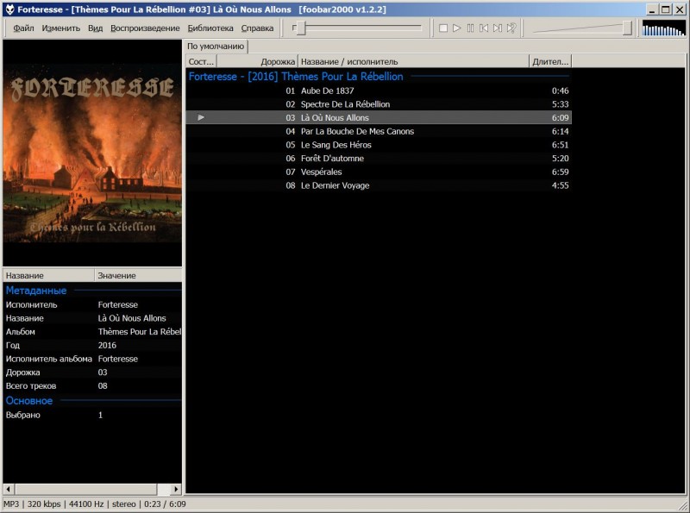The width and height of the screenshot is (690, 513).
Task: Click the Метаданные group header
Action: [x=92, y=291]
